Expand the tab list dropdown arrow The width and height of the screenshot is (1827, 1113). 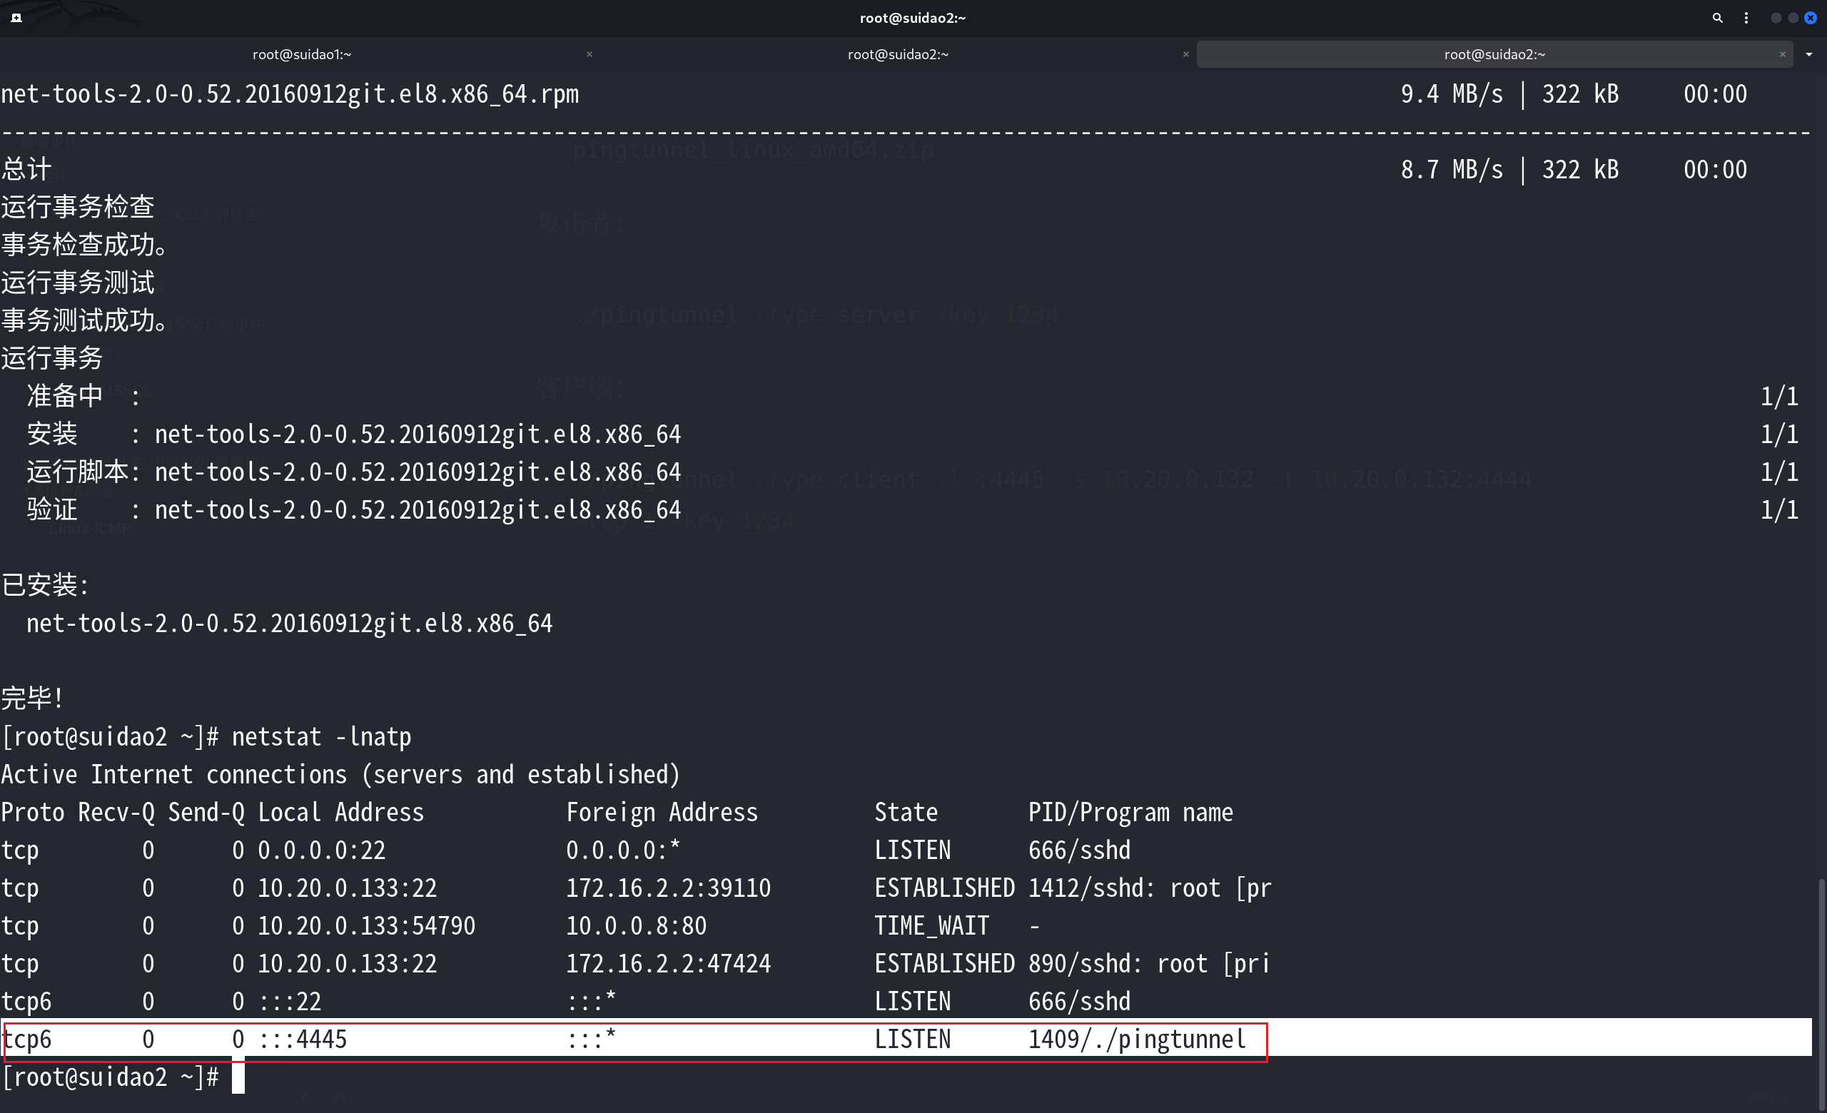point(1809,54)
